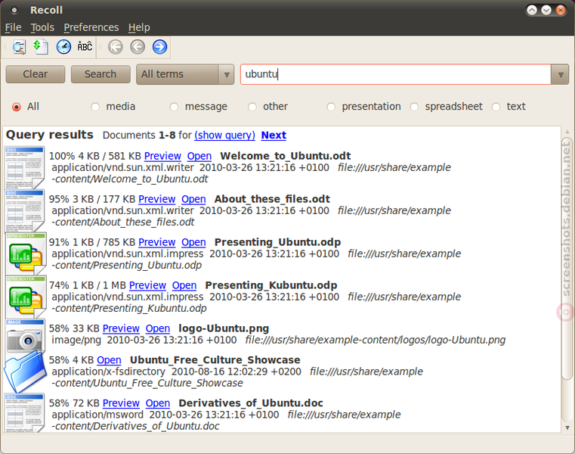Click Ubuntu_Free_Culture_Showcase folder icon
The image size is (575, 454).
[25, 371]
